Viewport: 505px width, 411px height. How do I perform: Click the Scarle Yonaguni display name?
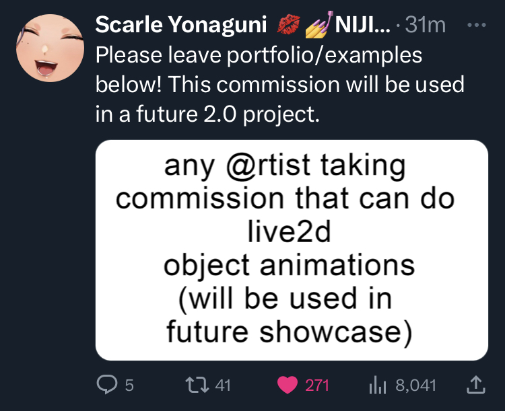click(x=182, y=26)
